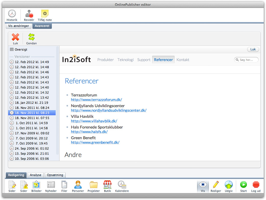This screenshot has width=266, height=200.
Task: Select the Opsætning tab
Action: (55, 175)
